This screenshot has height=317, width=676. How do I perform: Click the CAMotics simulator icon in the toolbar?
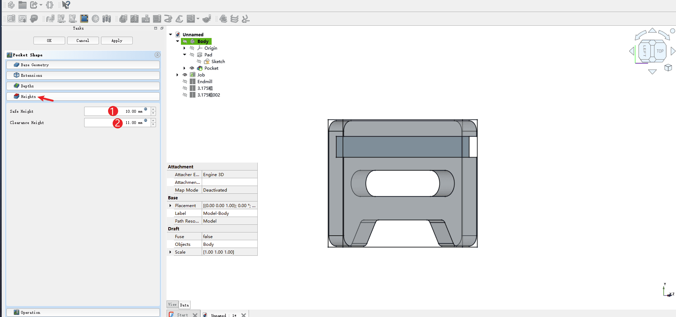coord(84,19)
